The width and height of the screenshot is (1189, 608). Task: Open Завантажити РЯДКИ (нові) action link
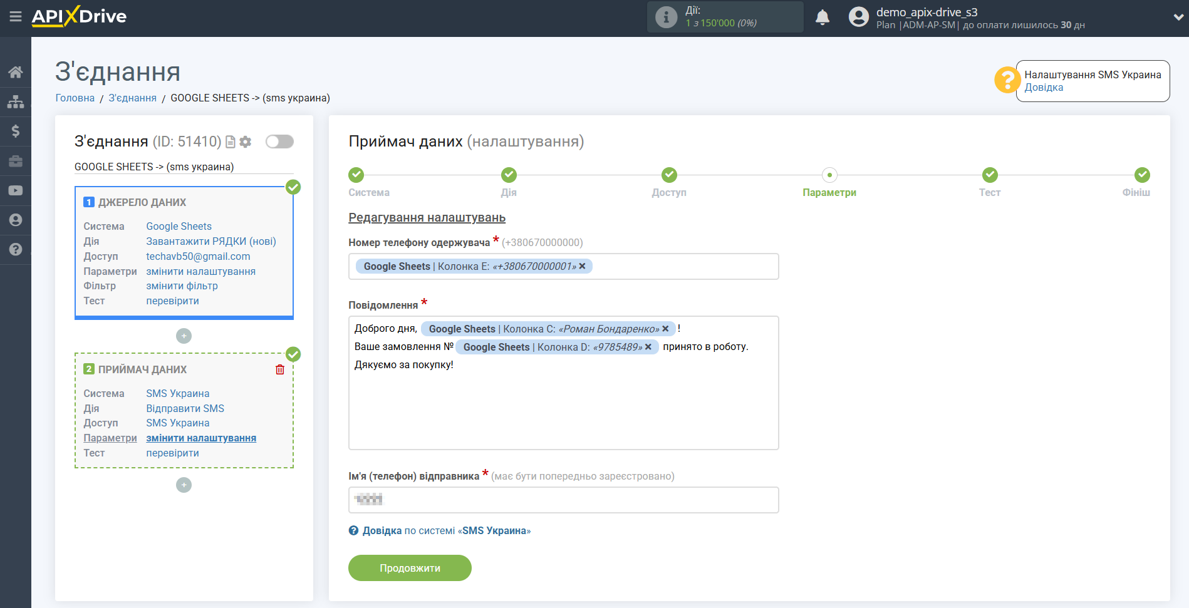(x=211, y=242)
